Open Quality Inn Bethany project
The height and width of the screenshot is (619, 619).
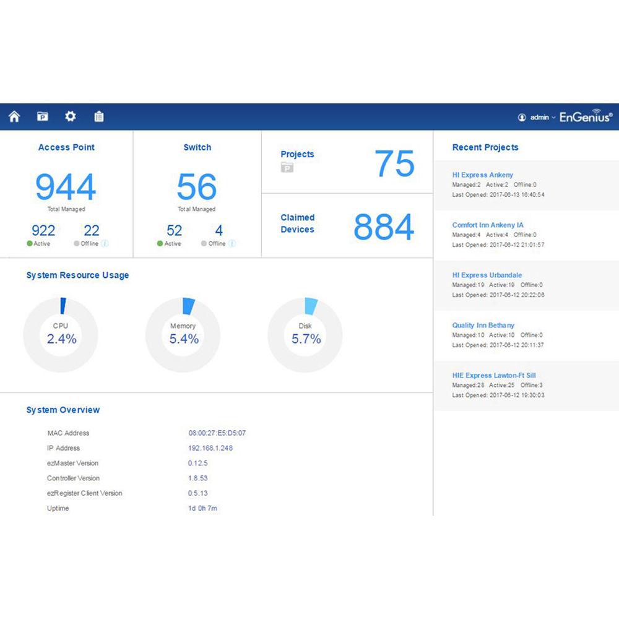tap(483, 326)
